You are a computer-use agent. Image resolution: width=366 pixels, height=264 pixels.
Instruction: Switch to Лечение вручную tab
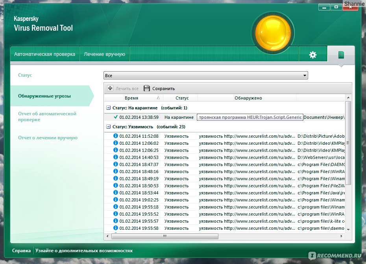pos(104,54)
